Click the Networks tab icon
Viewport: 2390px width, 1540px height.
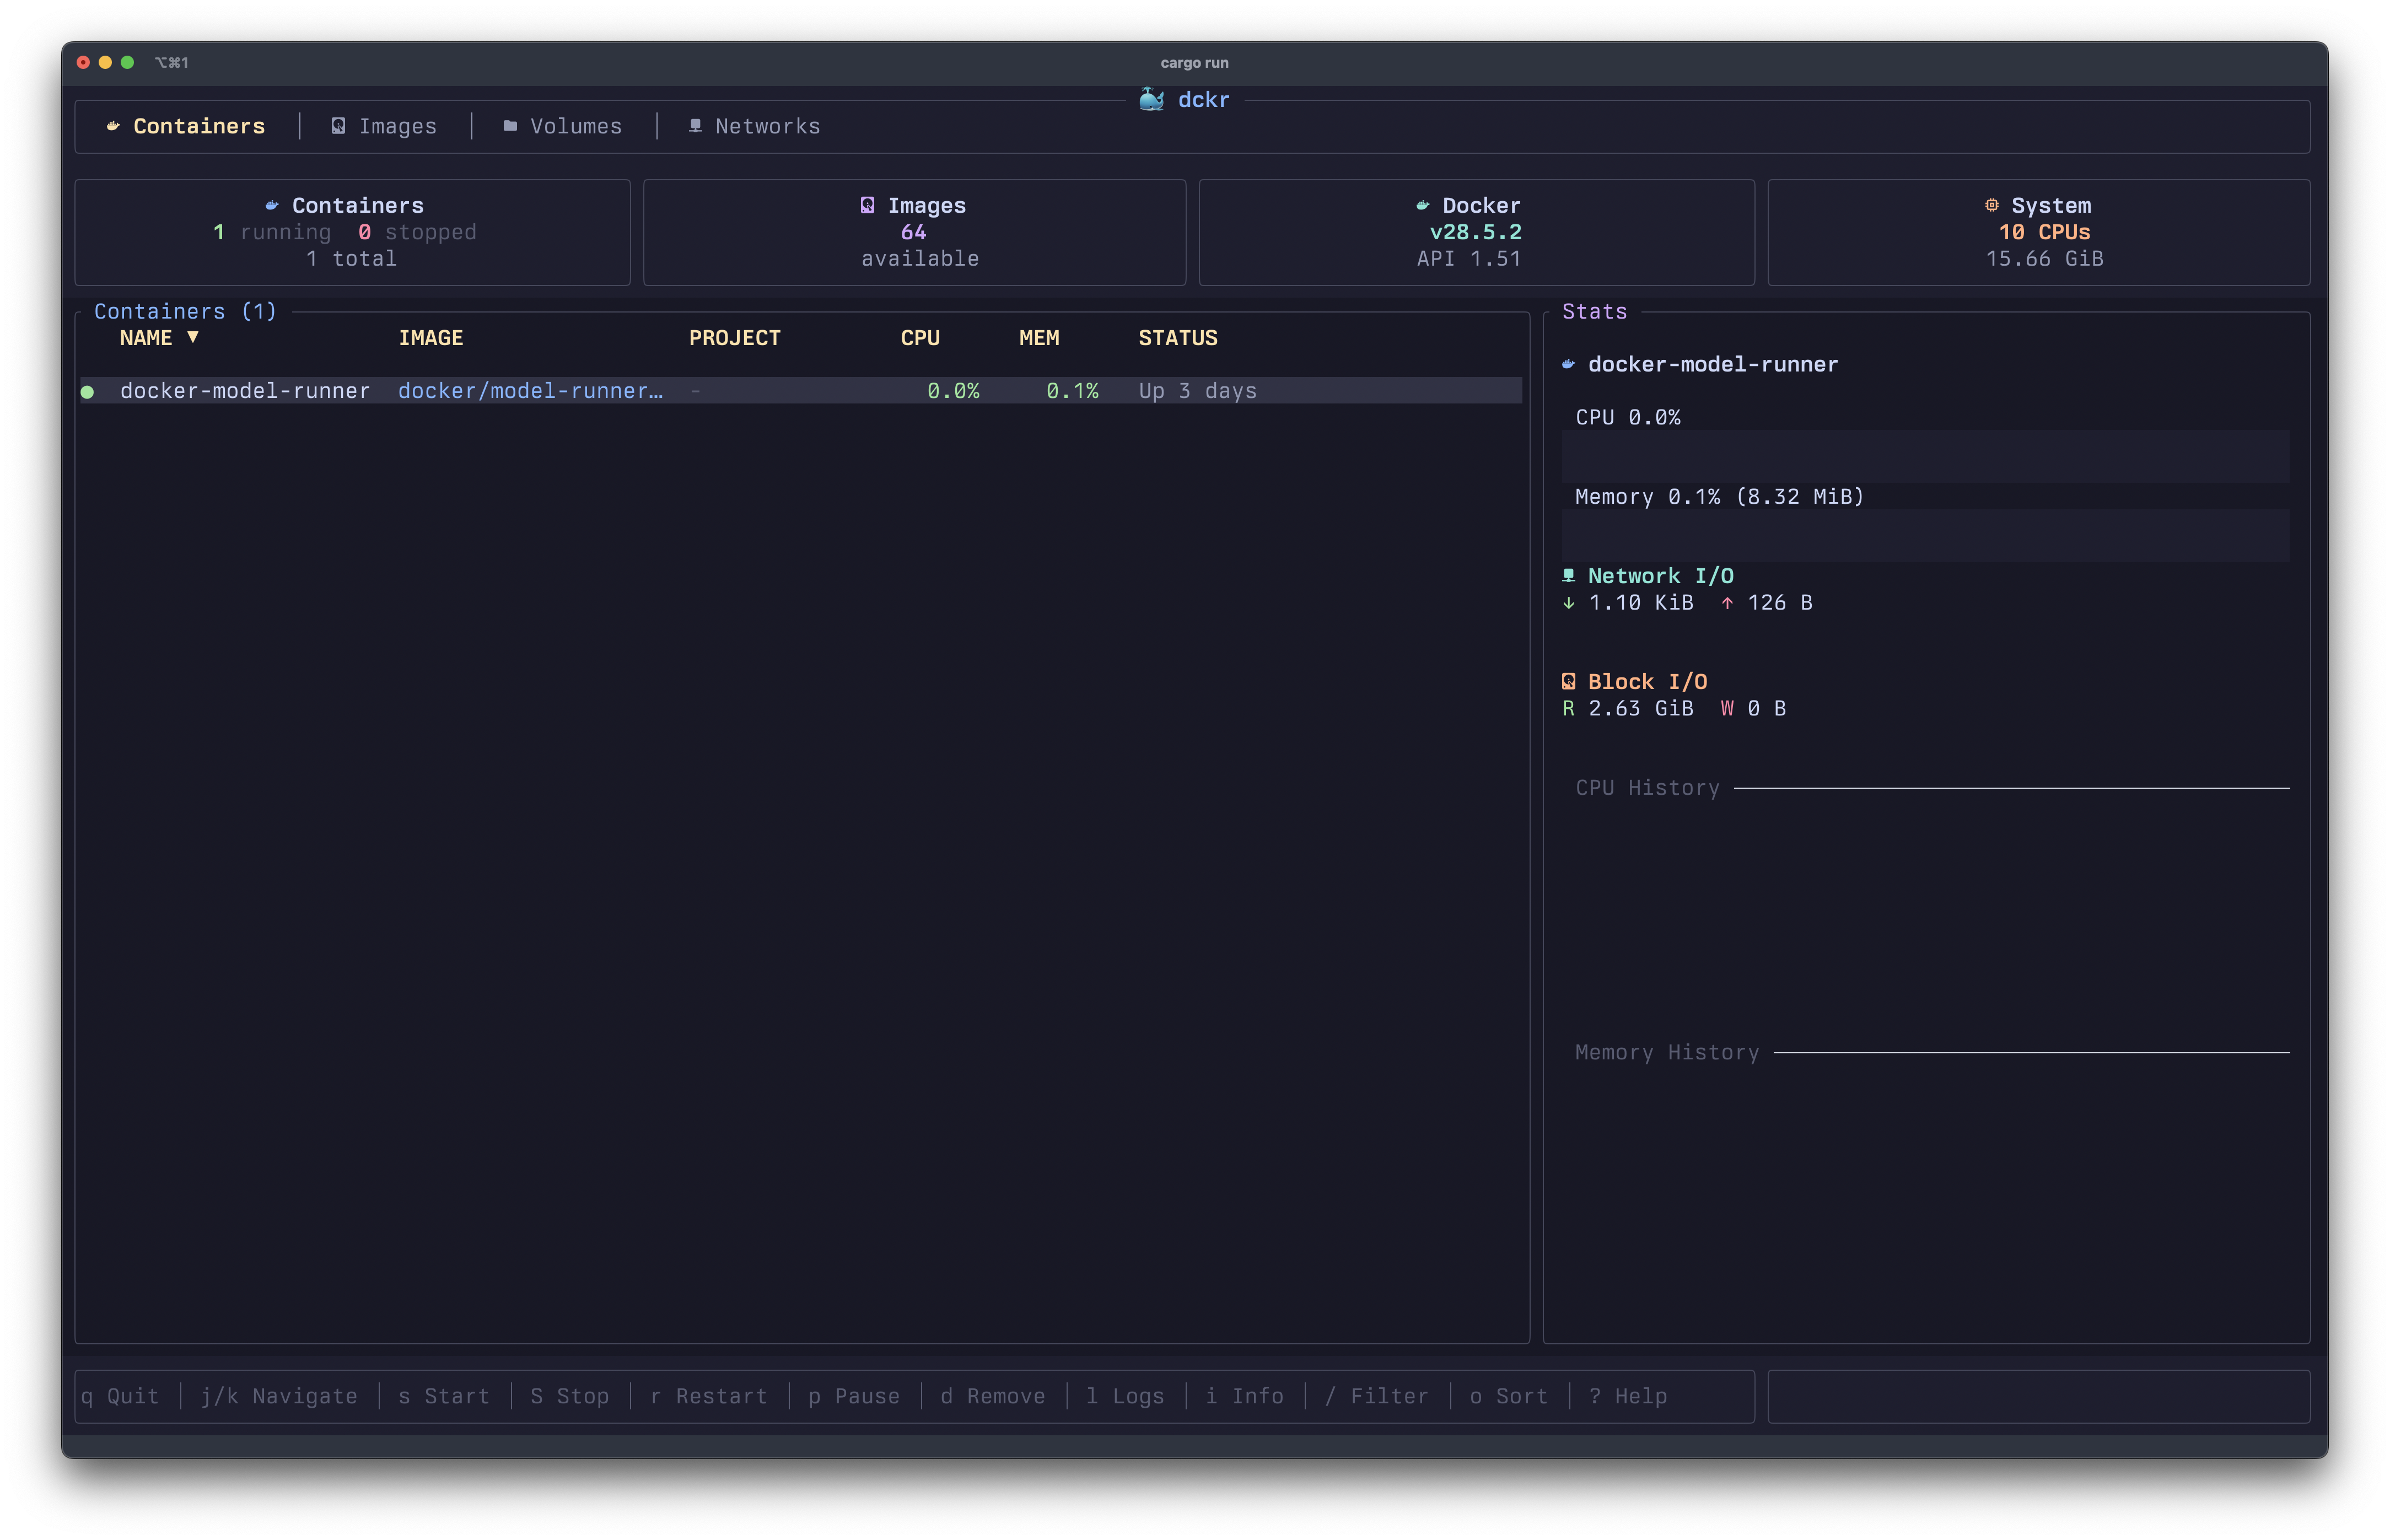[695, 126]
